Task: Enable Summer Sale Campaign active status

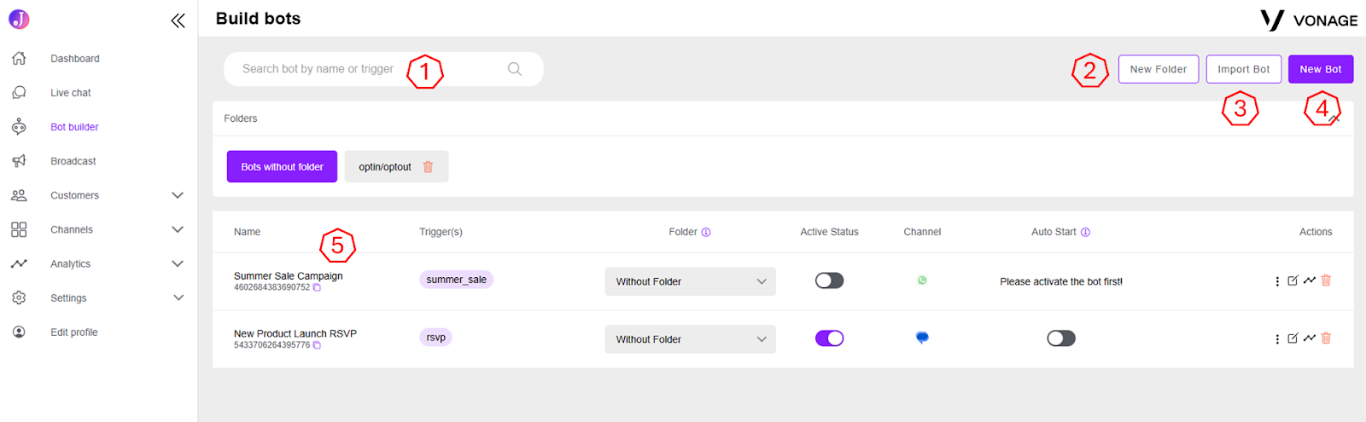Action: [x=829, y=280]
